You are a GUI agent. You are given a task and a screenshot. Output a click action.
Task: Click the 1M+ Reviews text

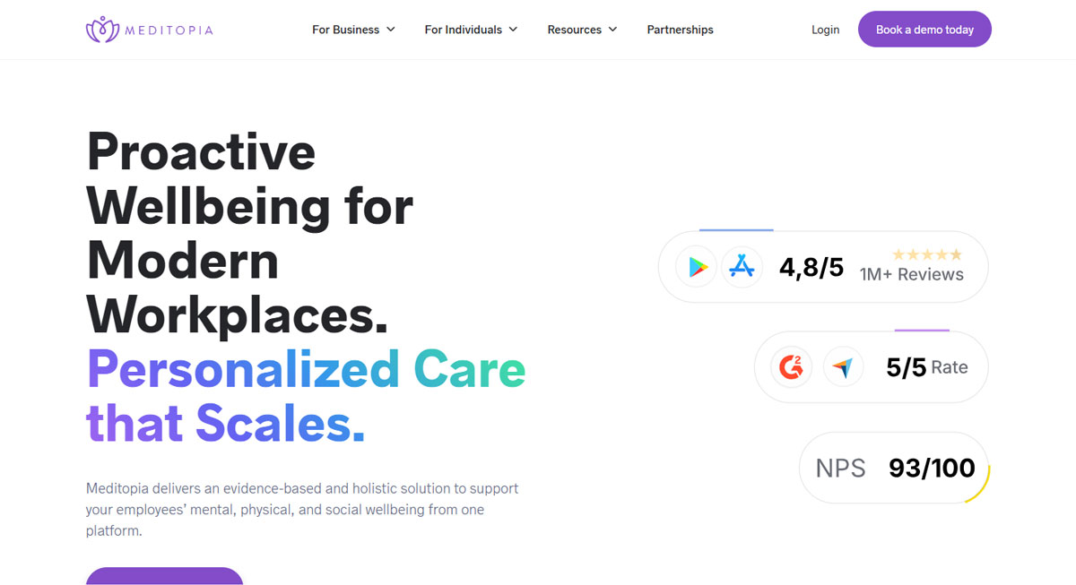tap(911, 275)
